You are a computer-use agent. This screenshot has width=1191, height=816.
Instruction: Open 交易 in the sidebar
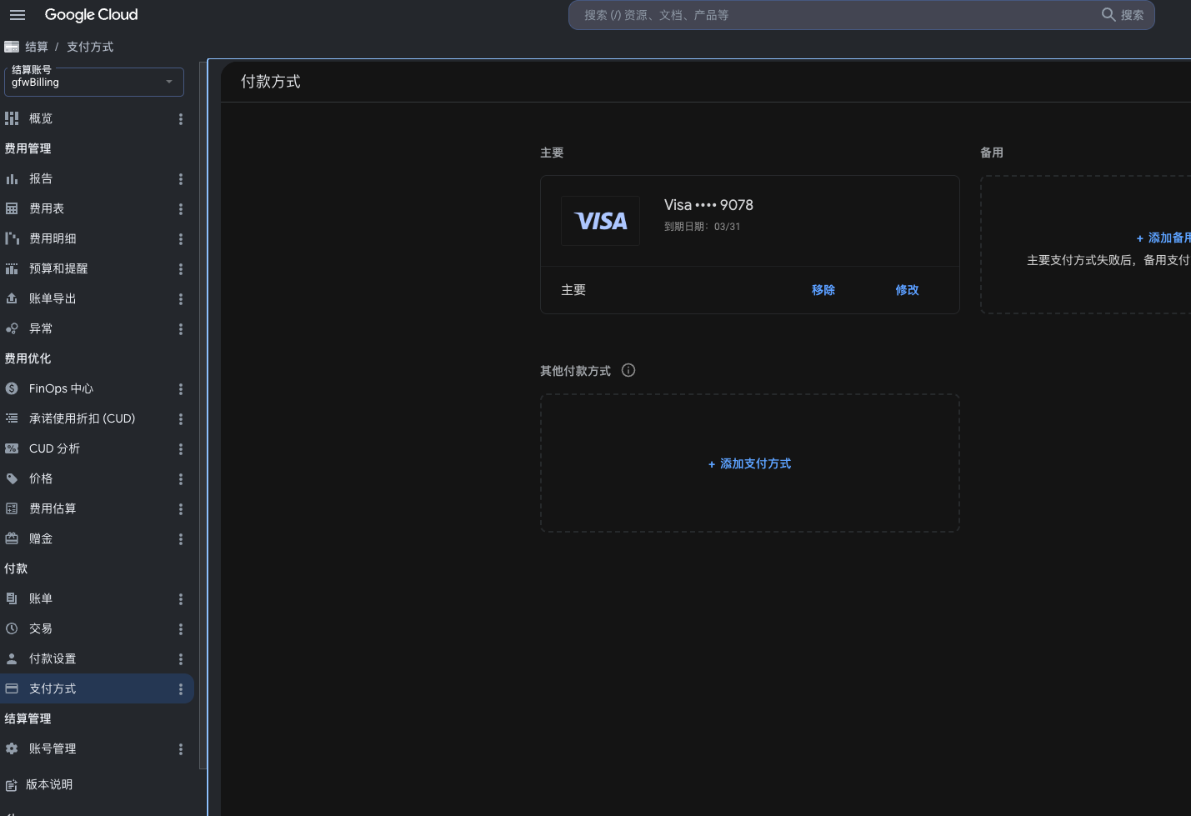[x=41, y=628]
